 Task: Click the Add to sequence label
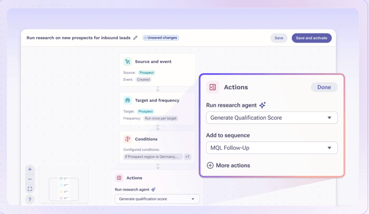(228, 135)
